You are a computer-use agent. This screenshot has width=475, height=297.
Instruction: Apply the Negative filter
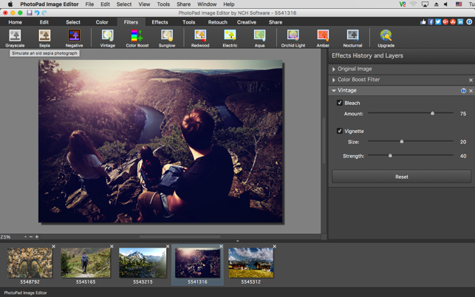74,38
